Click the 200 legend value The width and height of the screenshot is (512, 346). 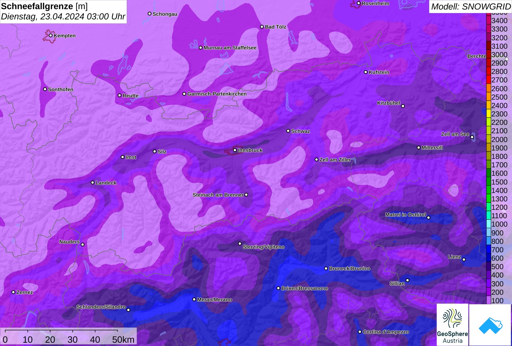click(497, 292)
